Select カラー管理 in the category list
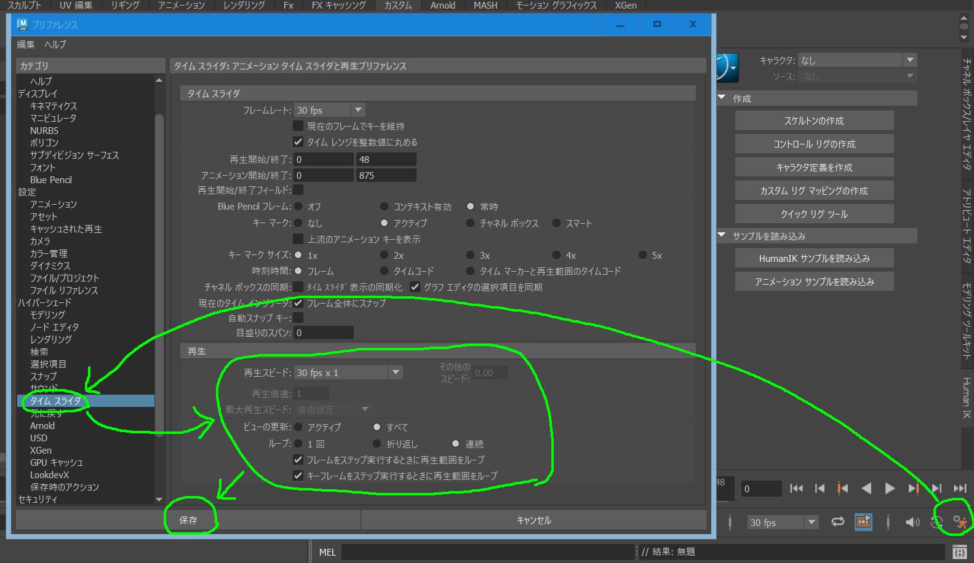 pyautogui.click(x=49, y=253)
